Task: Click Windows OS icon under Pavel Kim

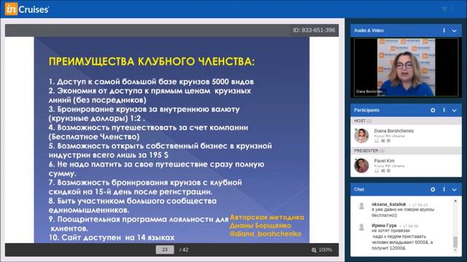Action: coord(383,171)
